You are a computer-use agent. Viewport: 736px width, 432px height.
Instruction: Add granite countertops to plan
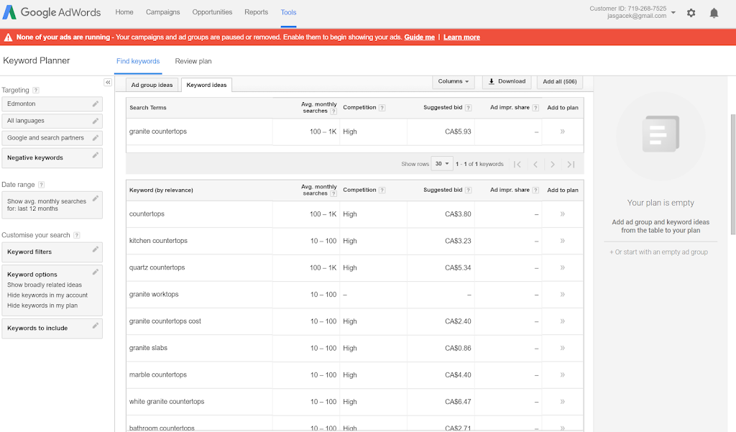pos(562,132)
